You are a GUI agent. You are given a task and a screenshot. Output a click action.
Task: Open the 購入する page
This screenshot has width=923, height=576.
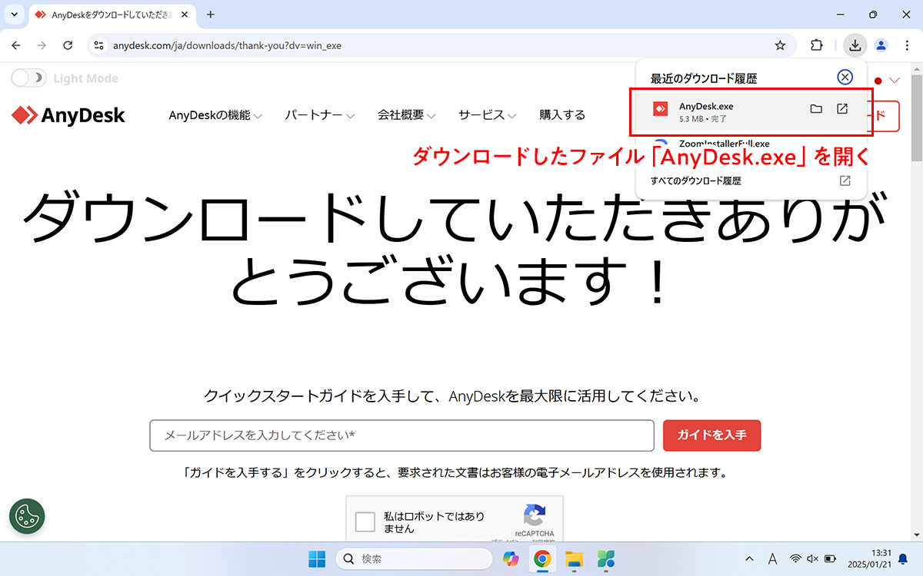coord(562,115)
